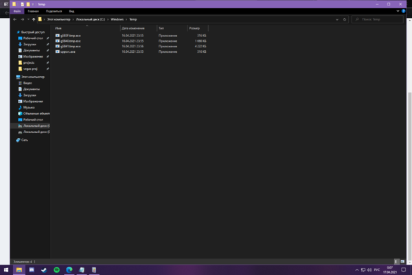Click File Explorer on the taskbar
Screen dimensions: 412x275
pos(19,270)
